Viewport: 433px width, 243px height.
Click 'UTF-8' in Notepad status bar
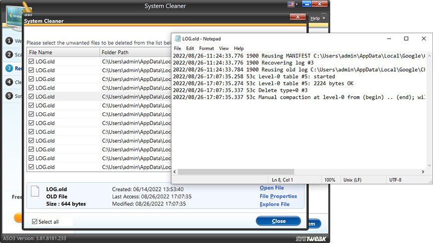(x=395, y=180)
